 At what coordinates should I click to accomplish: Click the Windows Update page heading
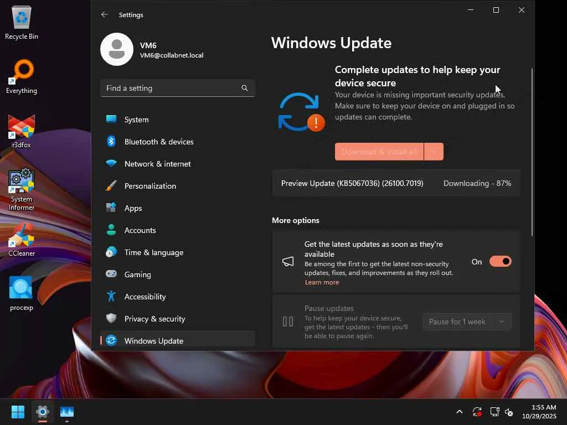[331, 43]
